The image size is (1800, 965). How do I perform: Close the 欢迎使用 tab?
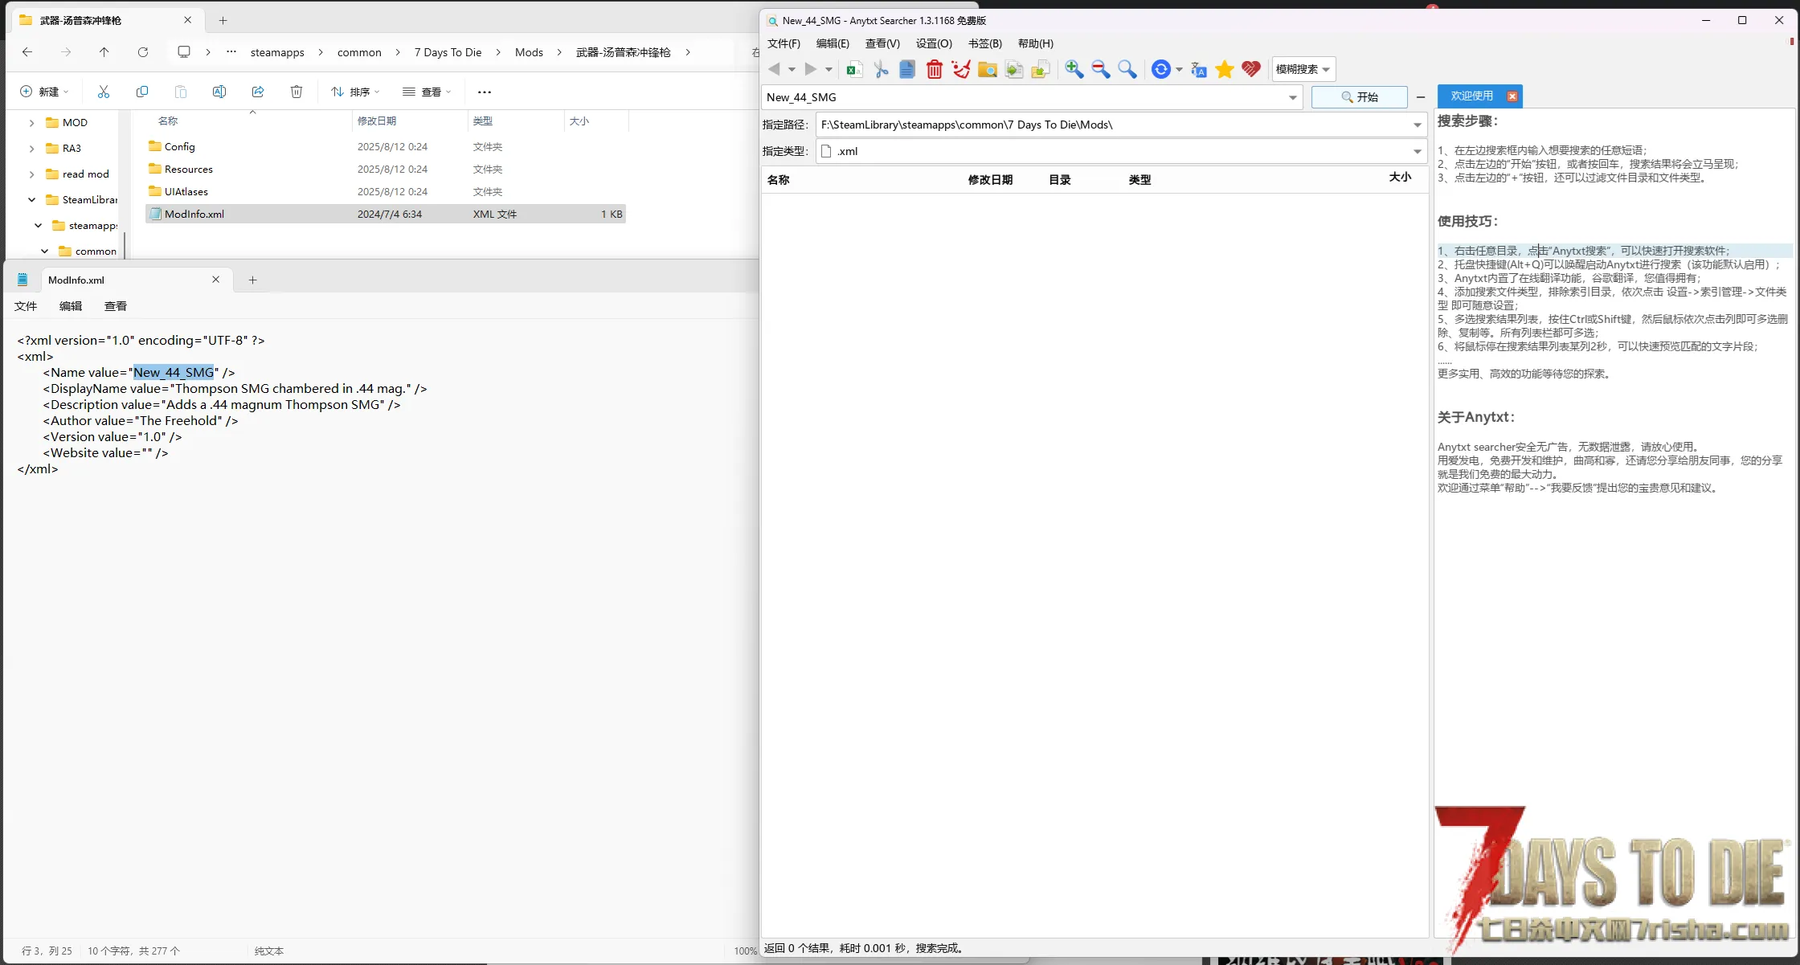(x=1512, y=96)
